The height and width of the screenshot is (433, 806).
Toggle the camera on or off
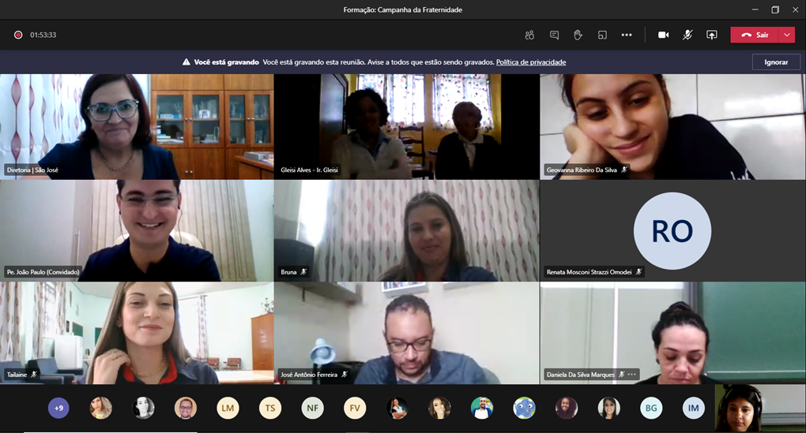pos(663,35)
